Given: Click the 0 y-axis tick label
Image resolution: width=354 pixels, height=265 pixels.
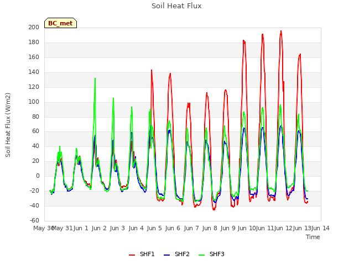Looking at the screenshot, I should point(38,176).
